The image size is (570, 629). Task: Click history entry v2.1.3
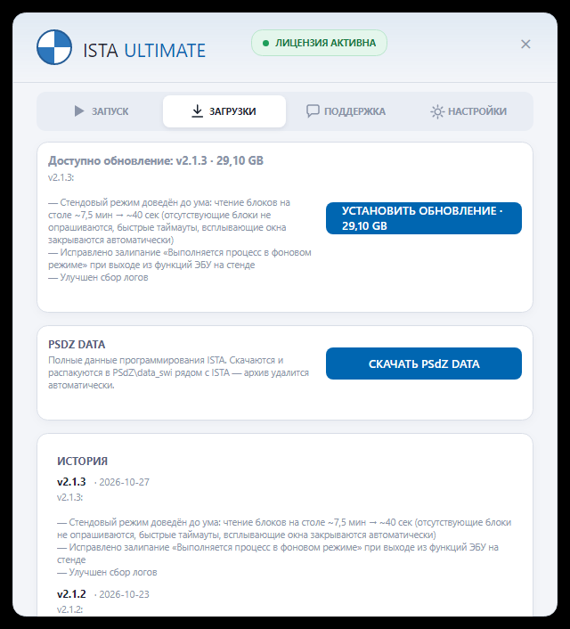coord(71,481)
